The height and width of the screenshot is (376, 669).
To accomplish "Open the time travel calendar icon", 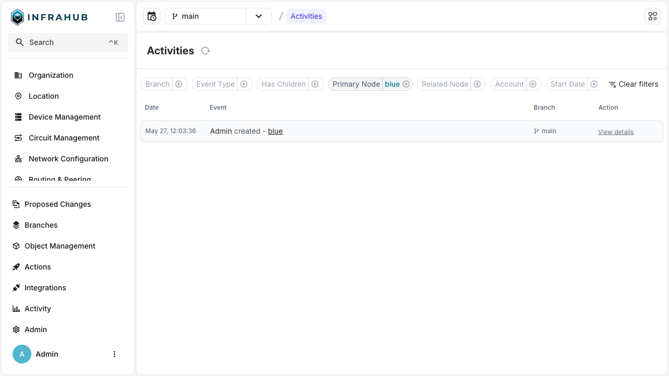I will point(151,16).
